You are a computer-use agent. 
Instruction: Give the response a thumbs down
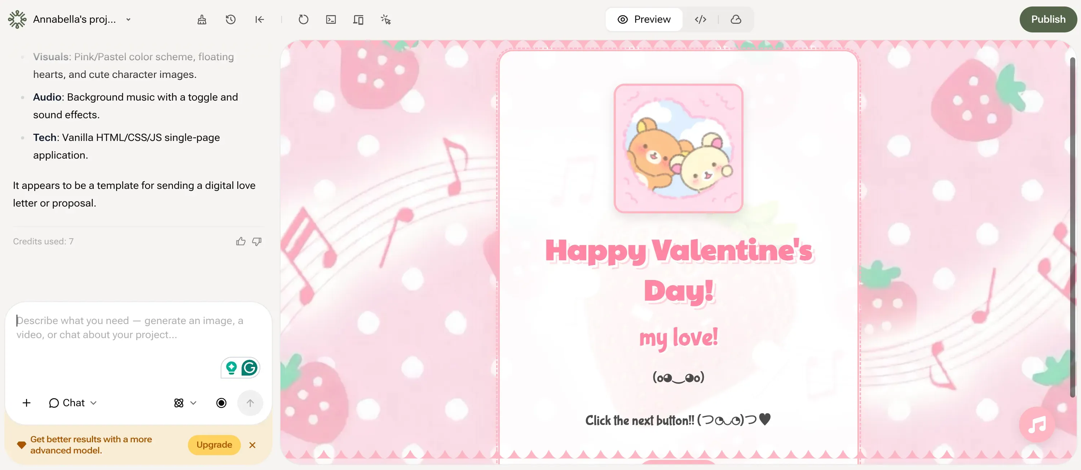[257, 241]
